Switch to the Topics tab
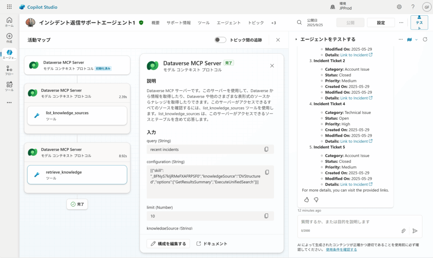 coord(256,23)
